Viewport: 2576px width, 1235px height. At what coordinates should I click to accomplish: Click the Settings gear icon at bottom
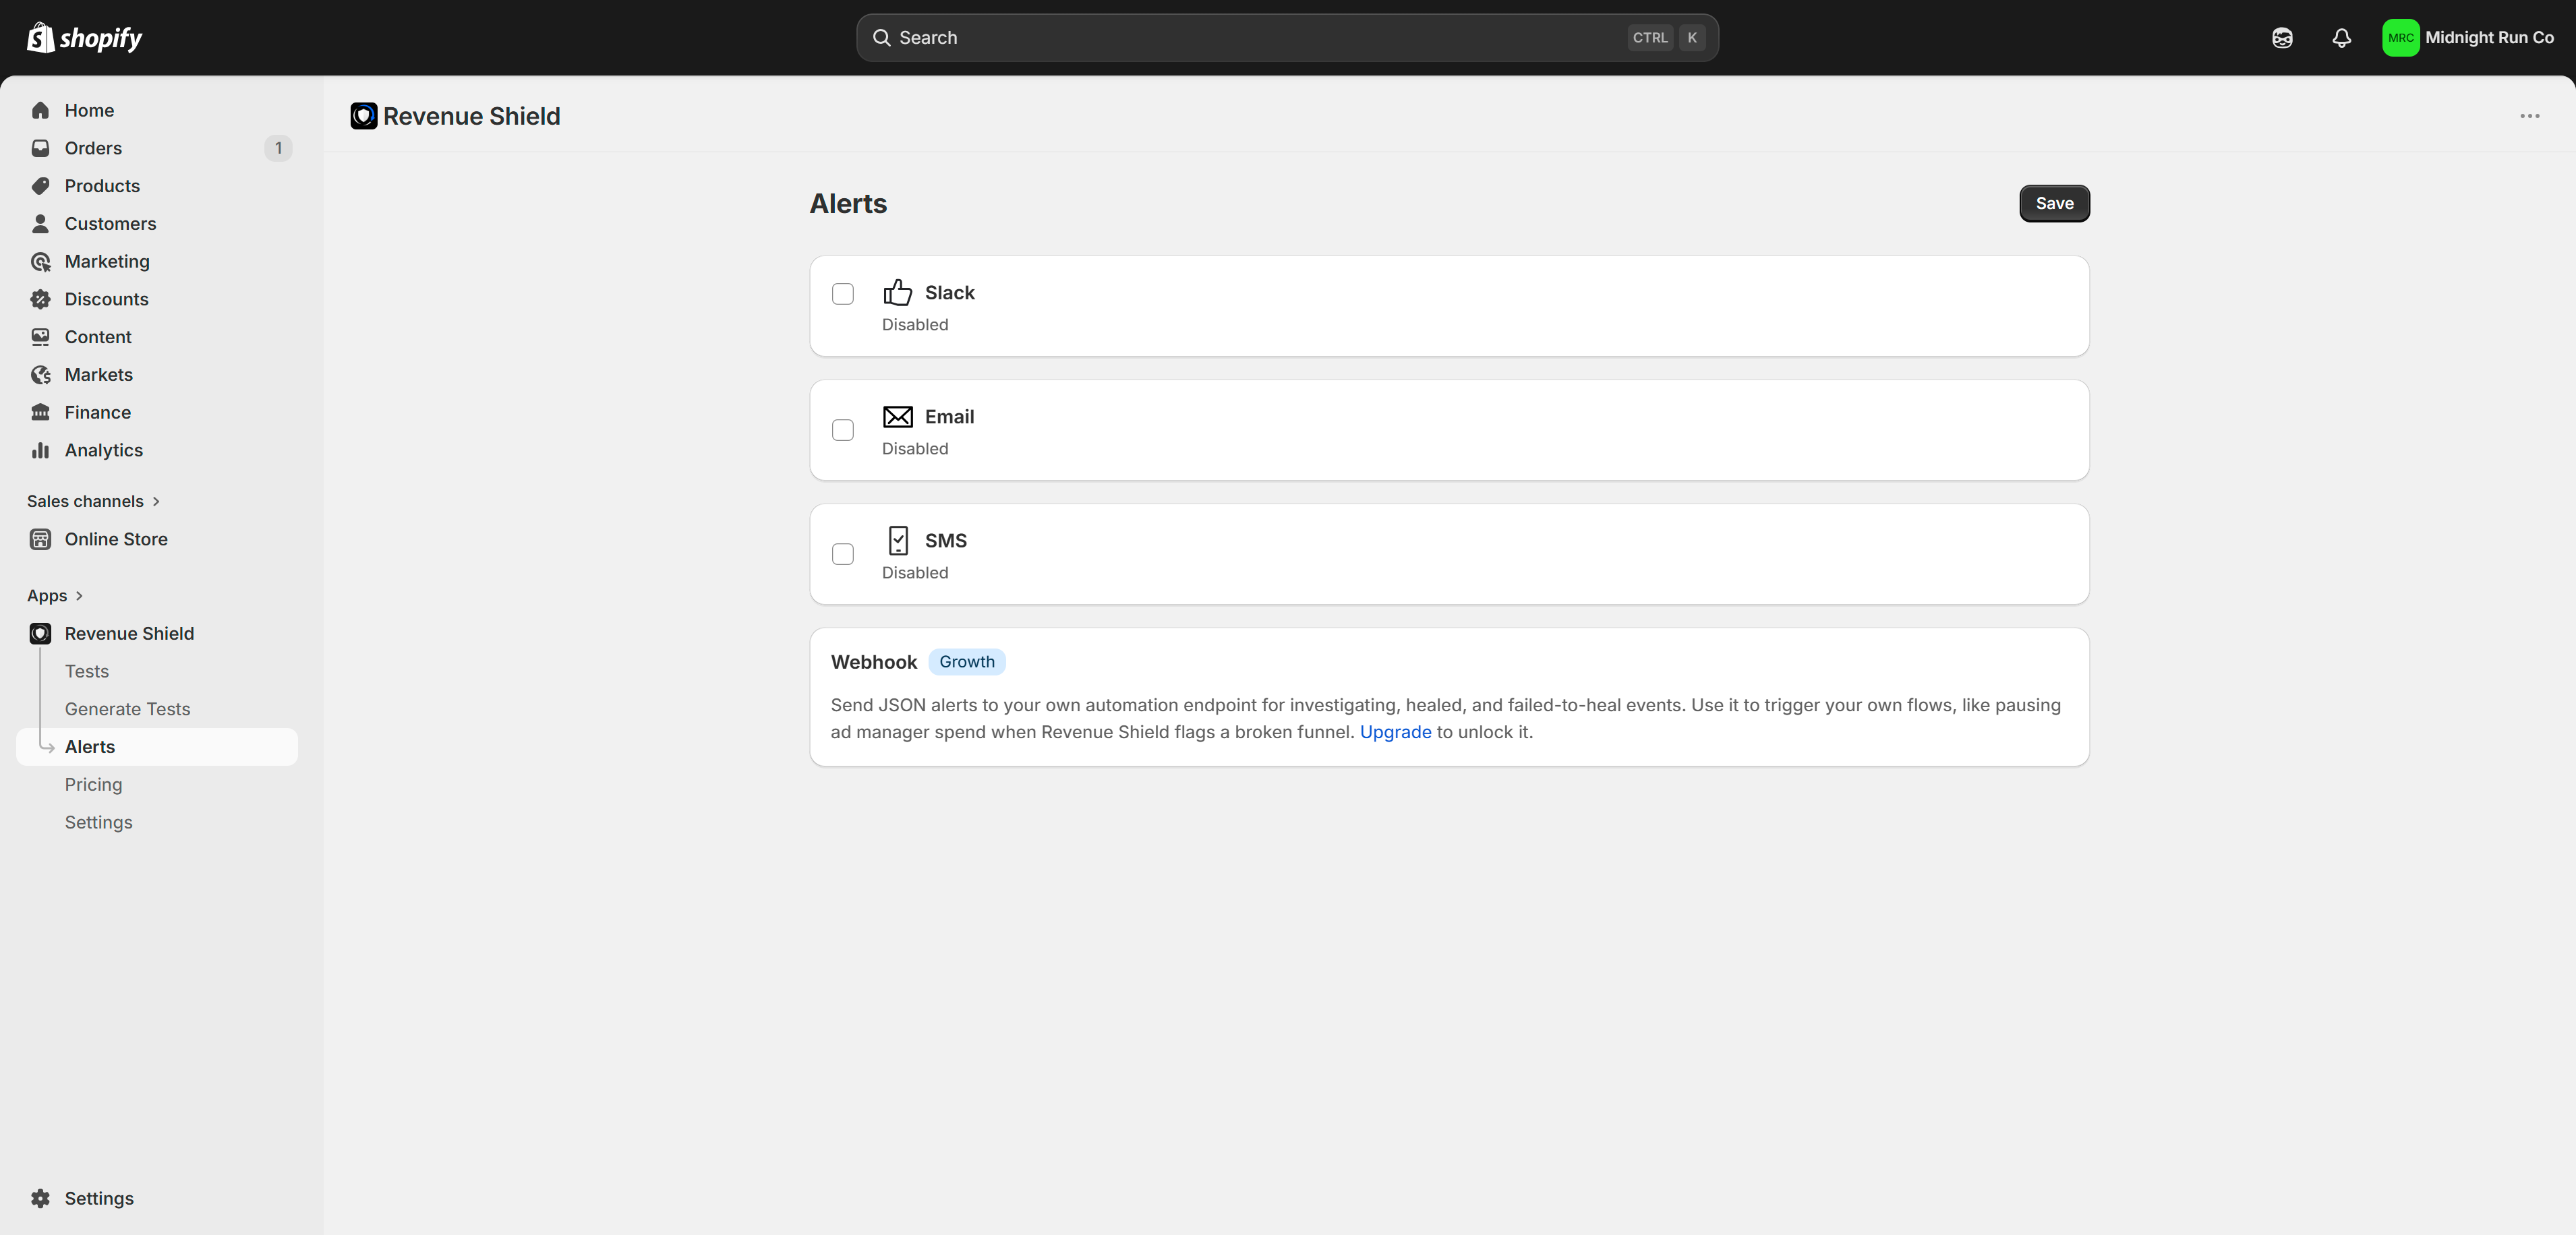(40, 1198)
